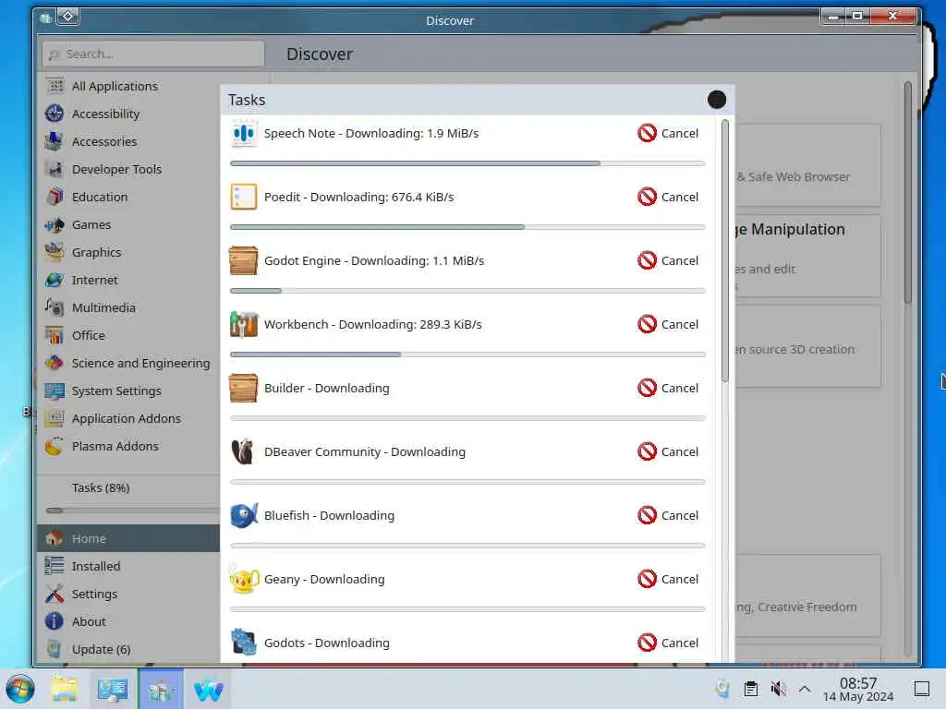Open the W app taskbar icon
The height and width of the screenshot is (709, 946).
(208, 689)
